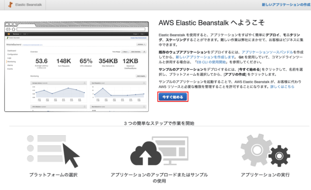Click the platform selection cursor icon
This screenshot has width=311, height=190.
(x=53, y=151)
